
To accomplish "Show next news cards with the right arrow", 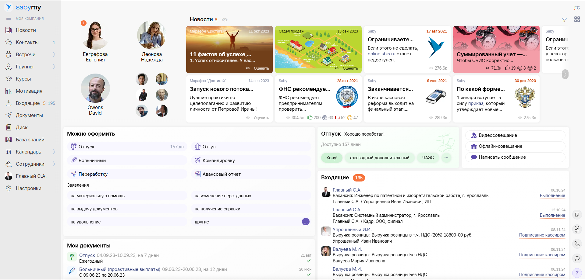I will pos(565,74).
